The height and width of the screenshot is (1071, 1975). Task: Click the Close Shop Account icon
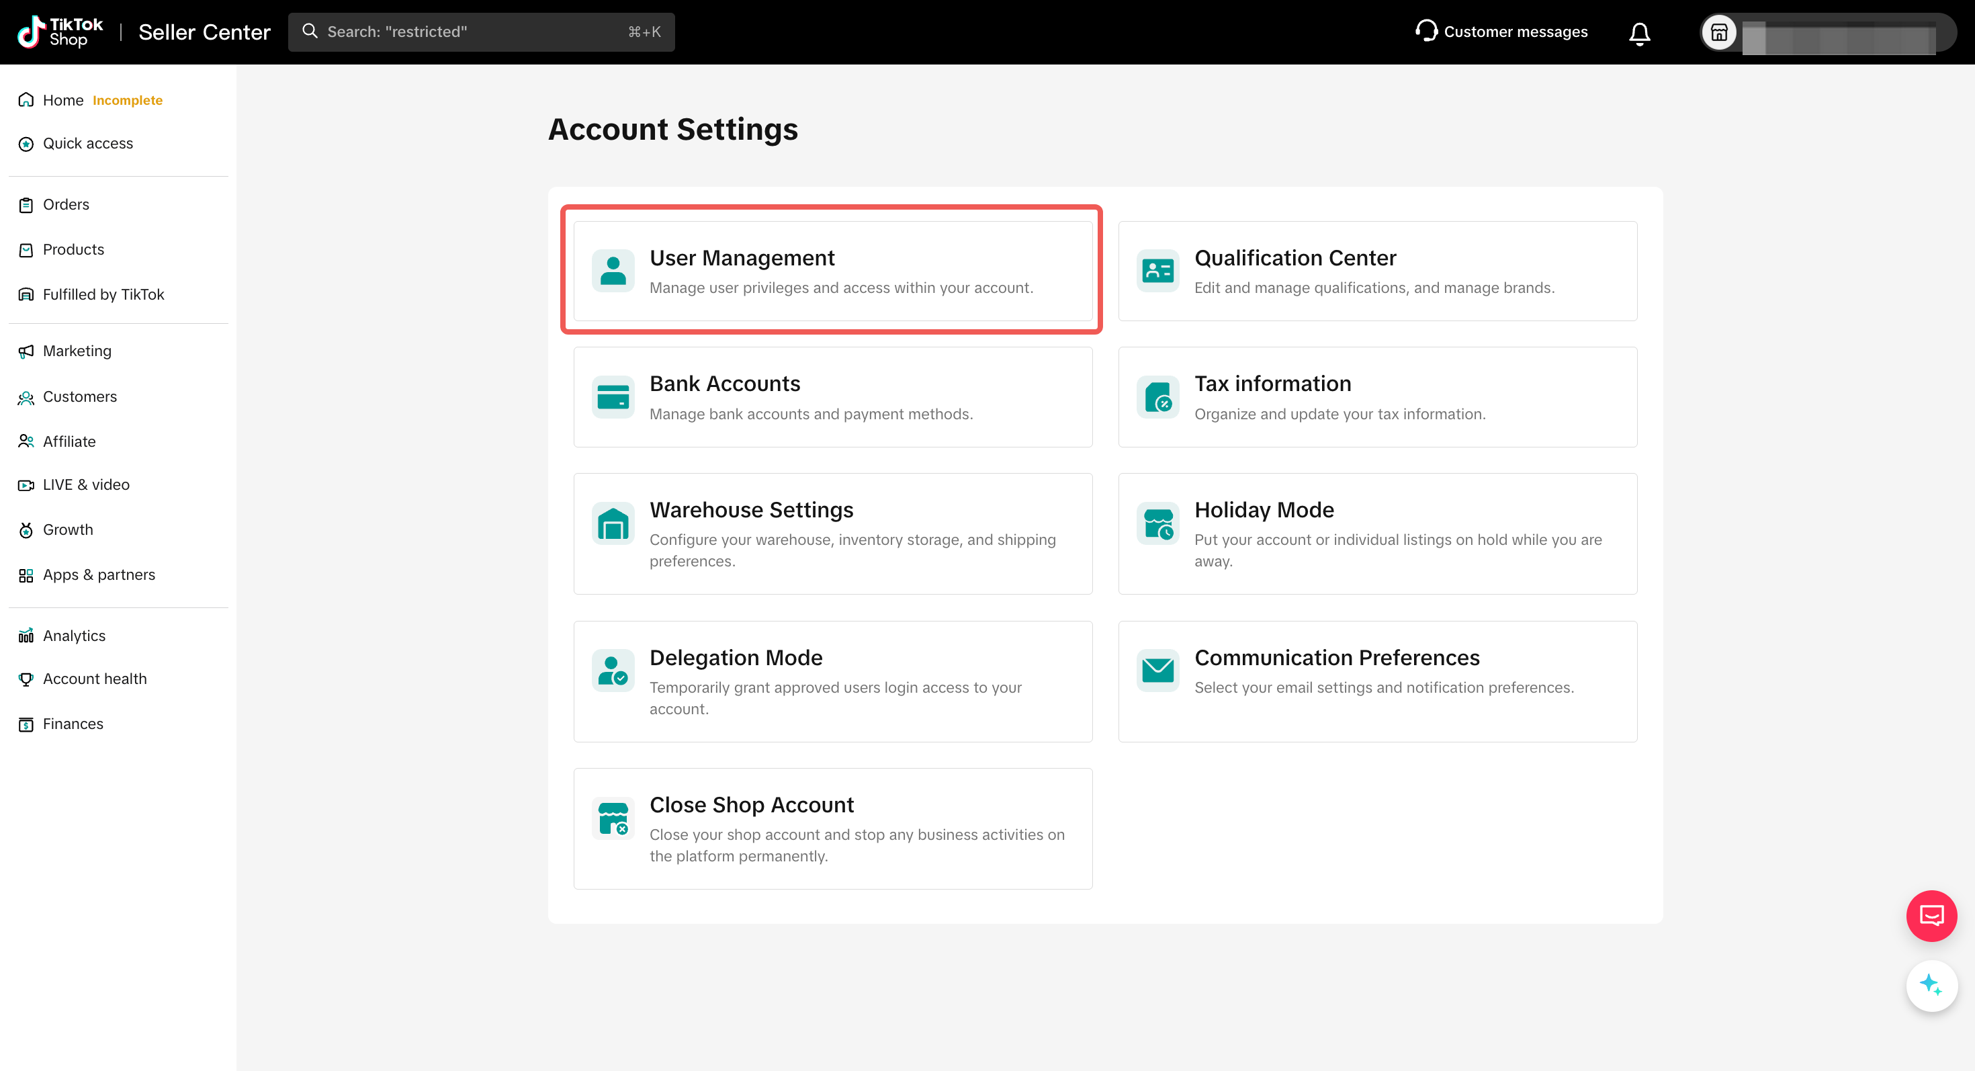tap(613, 818)
